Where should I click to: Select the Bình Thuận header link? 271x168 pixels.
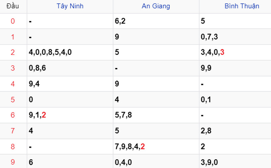coord(242,6)
